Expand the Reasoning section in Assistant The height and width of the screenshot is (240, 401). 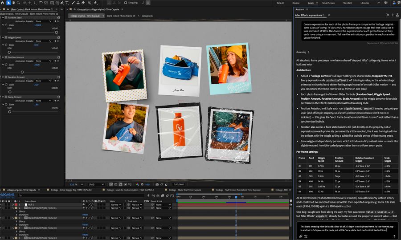(x=303, y=52)
